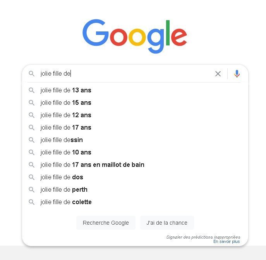Click the typed query text in the search box
Screen dimensions: 266x260
(55, 74)
